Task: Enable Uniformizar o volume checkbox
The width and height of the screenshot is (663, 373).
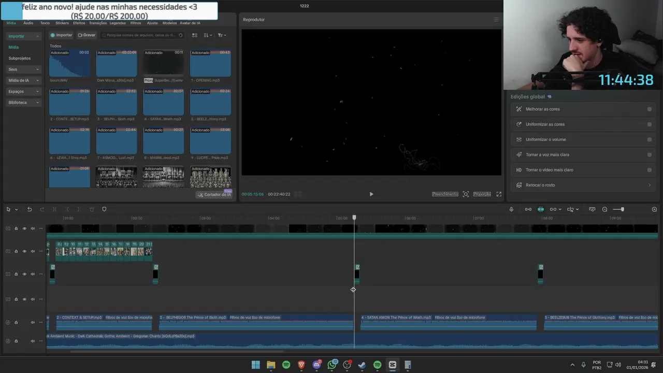Action: (x=650, y=139)
